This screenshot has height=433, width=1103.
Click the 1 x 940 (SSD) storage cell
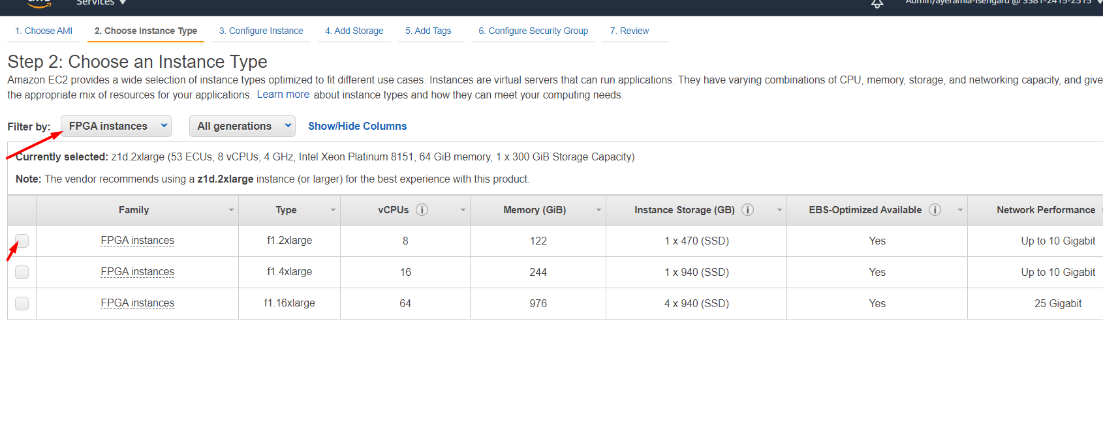point(696,273)
